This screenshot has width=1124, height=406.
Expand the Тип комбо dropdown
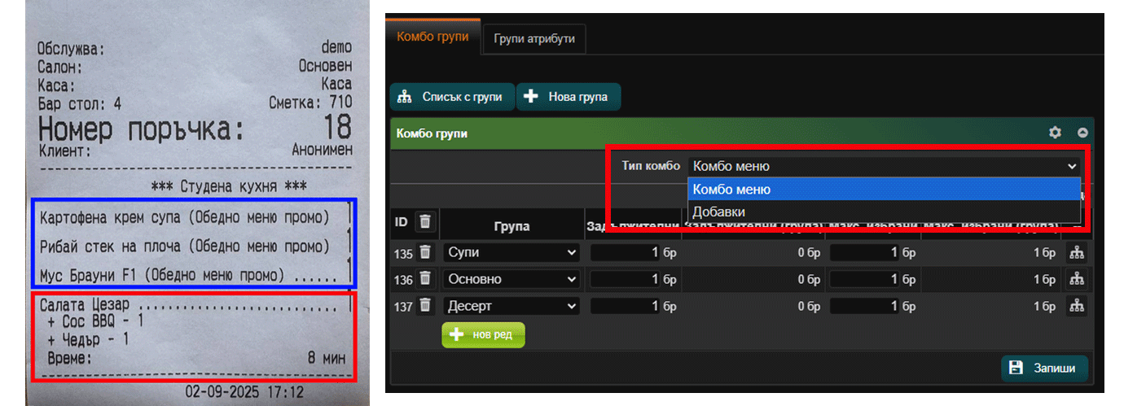click(x=884, y=166)
